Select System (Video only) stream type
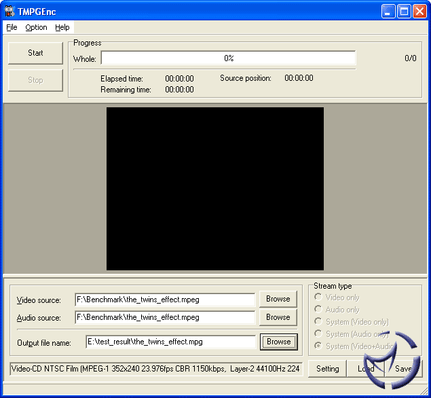This screenshot has width=431, height=398. click(318, 322)
